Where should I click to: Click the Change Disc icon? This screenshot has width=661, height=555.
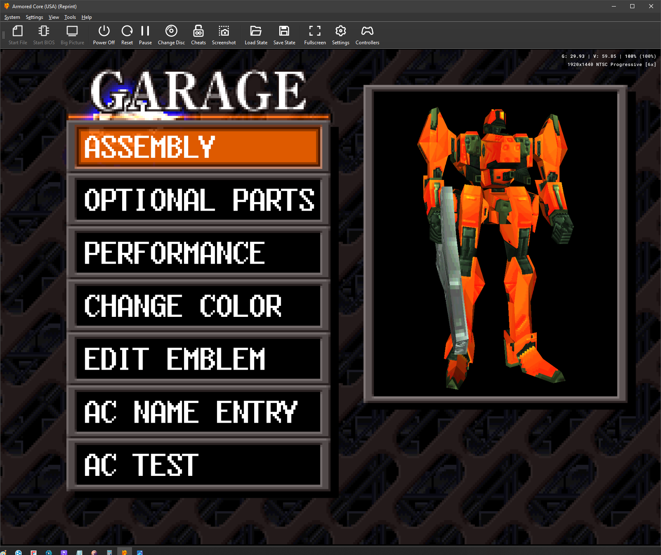click(171, 35)
